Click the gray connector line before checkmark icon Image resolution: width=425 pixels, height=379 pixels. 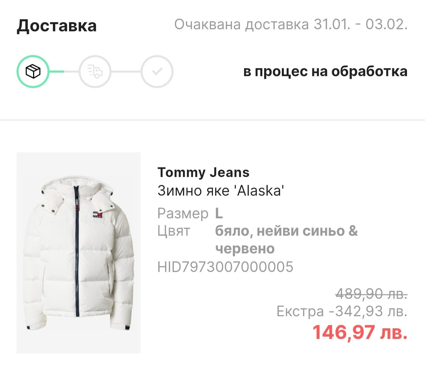[126, 71]
